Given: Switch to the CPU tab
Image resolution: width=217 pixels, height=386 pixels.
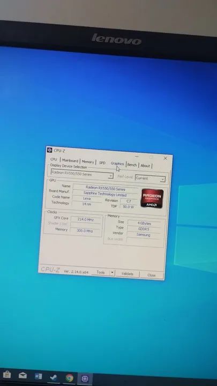Looking at the screenshot, I should pos(54,160).
